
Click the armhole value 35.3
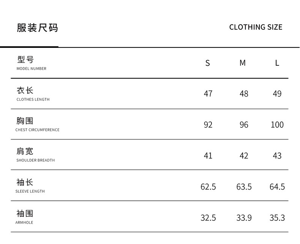[277, 218]
